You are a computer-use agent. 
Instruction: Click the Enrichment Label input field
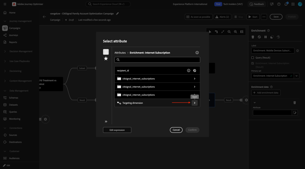273,51
